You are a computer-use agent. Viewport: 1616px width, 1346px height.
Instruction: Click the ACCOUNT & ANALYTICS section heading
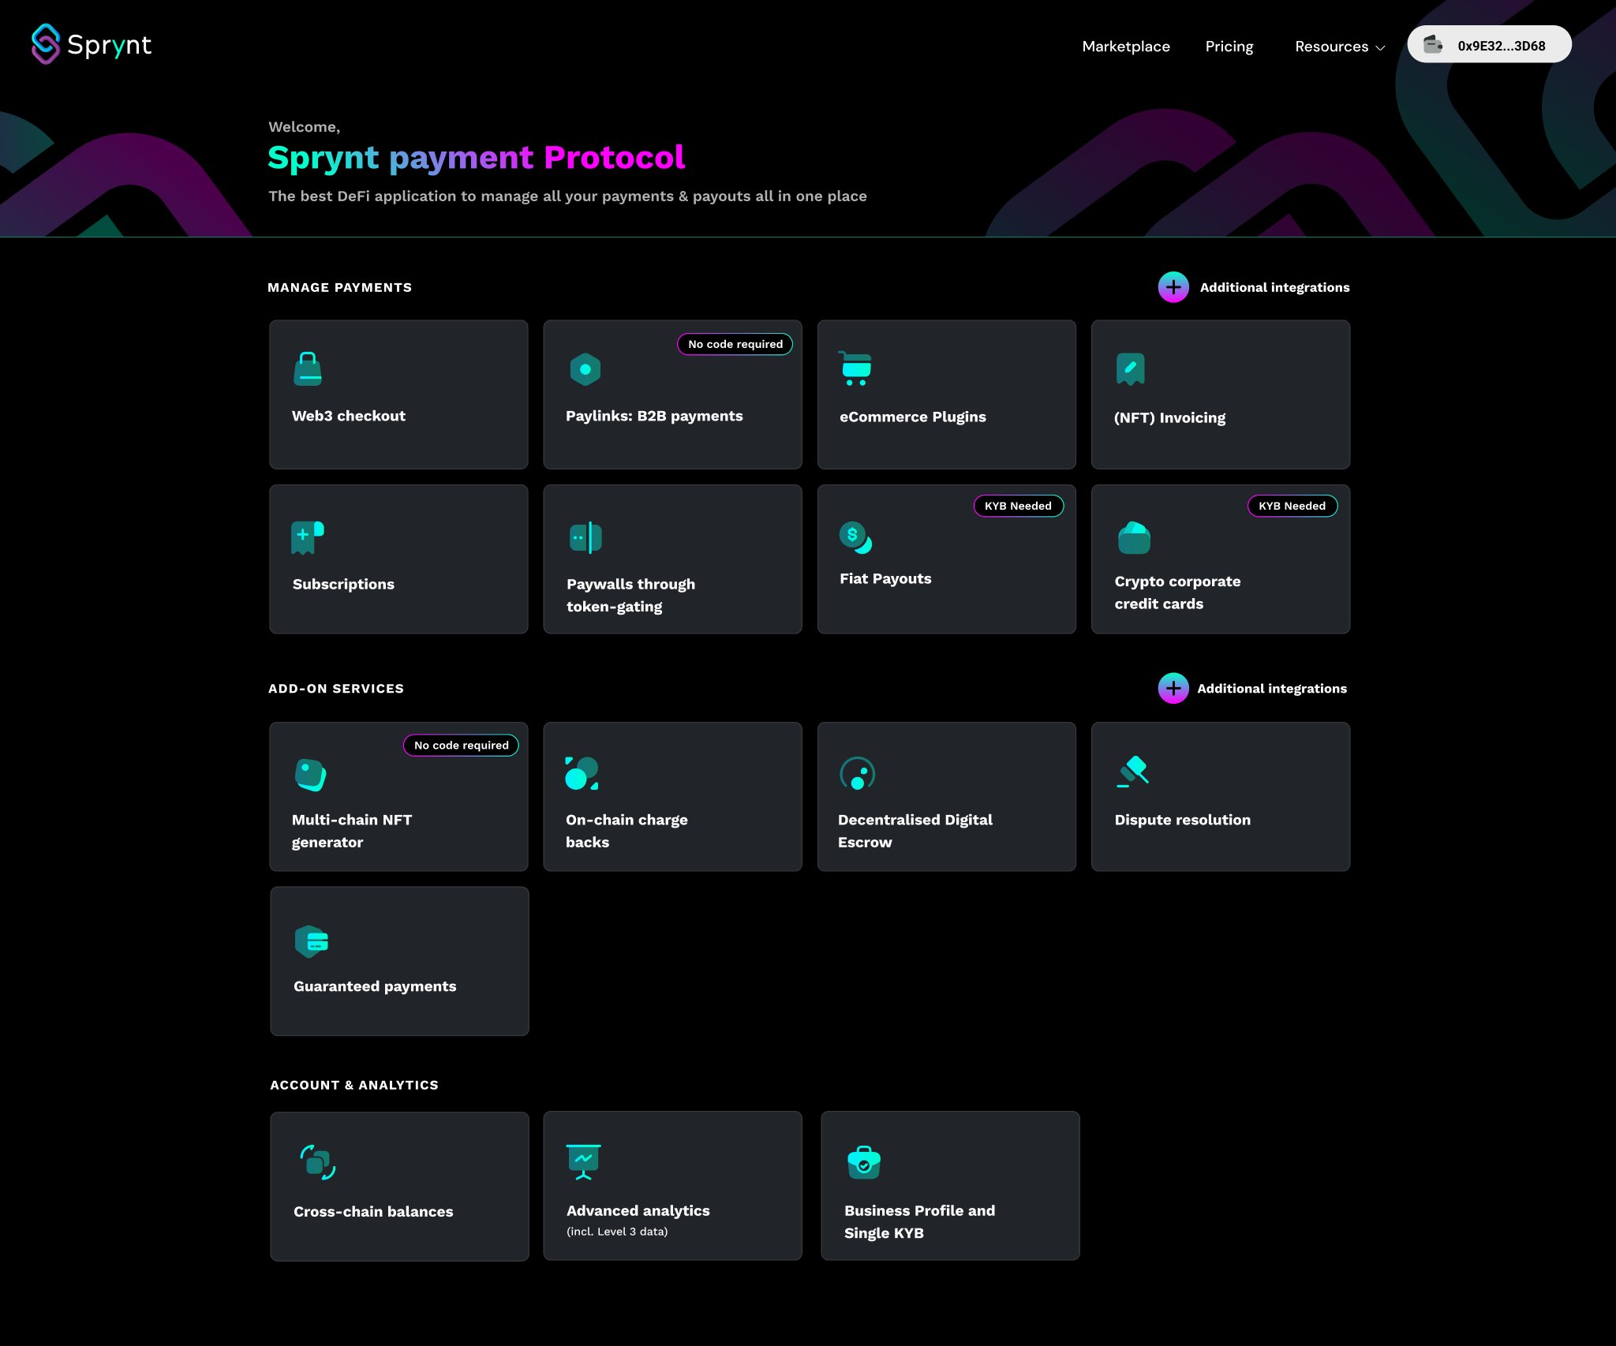[x=354, y=1085]
